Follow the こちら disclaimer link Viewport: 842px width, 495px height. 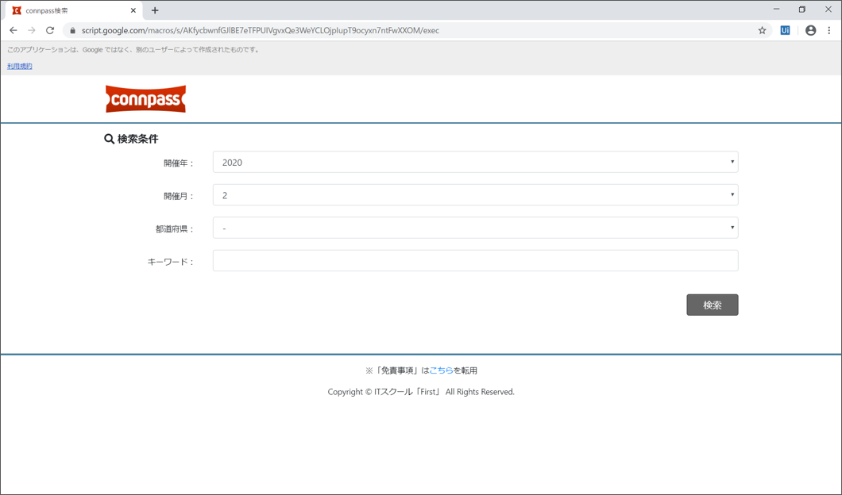[441, 370]
